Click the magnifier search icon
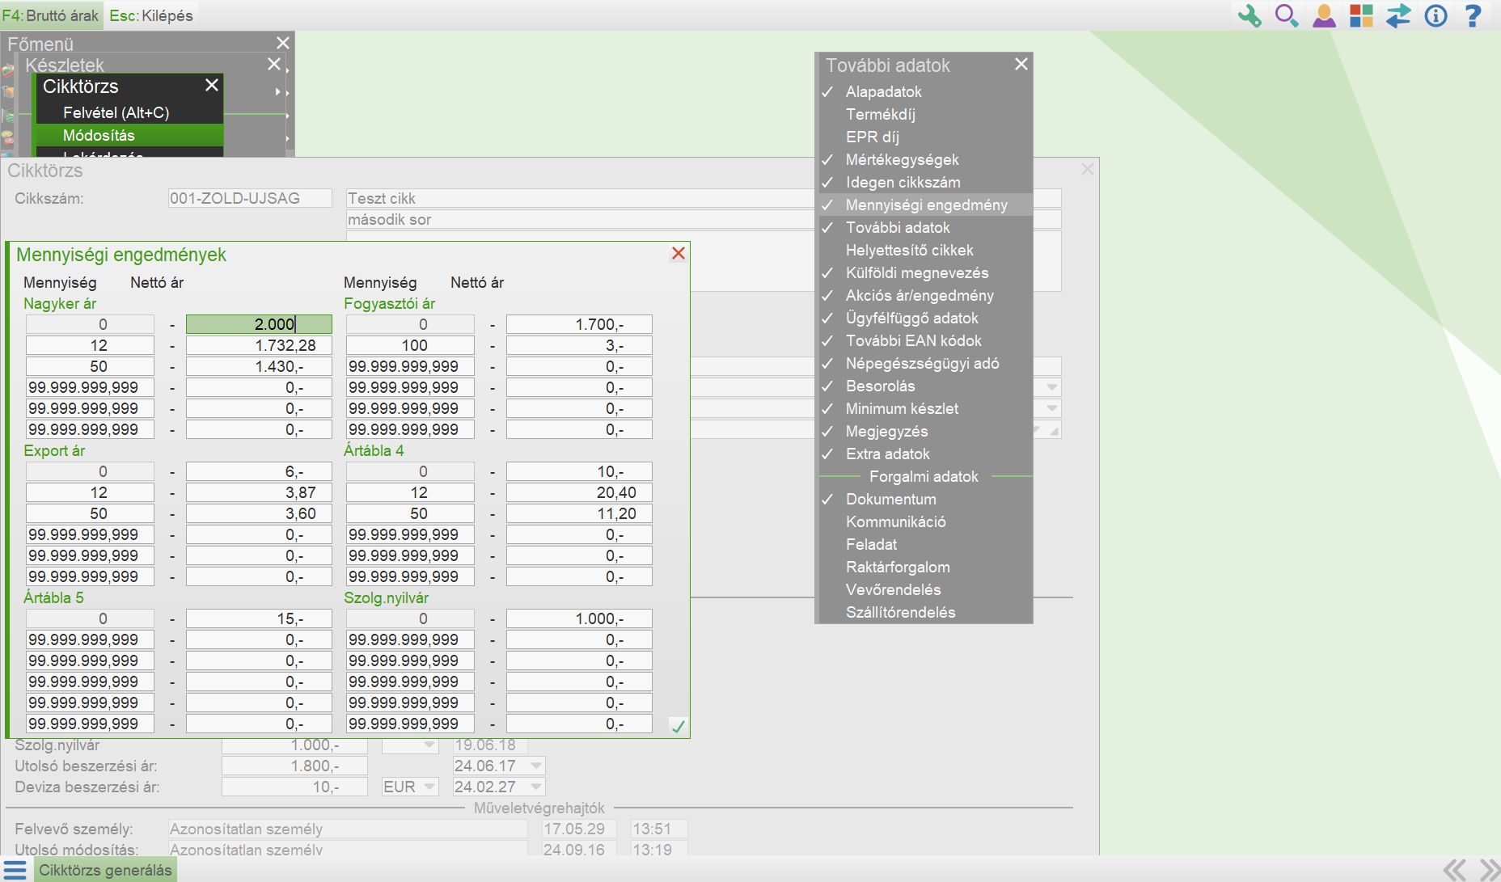The image size is (1501, 882). 1286,15
